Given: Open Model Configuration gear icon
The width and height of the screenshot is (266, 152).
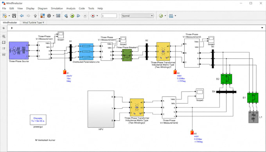Looking at the screenshot, I should tap(49, 16).
